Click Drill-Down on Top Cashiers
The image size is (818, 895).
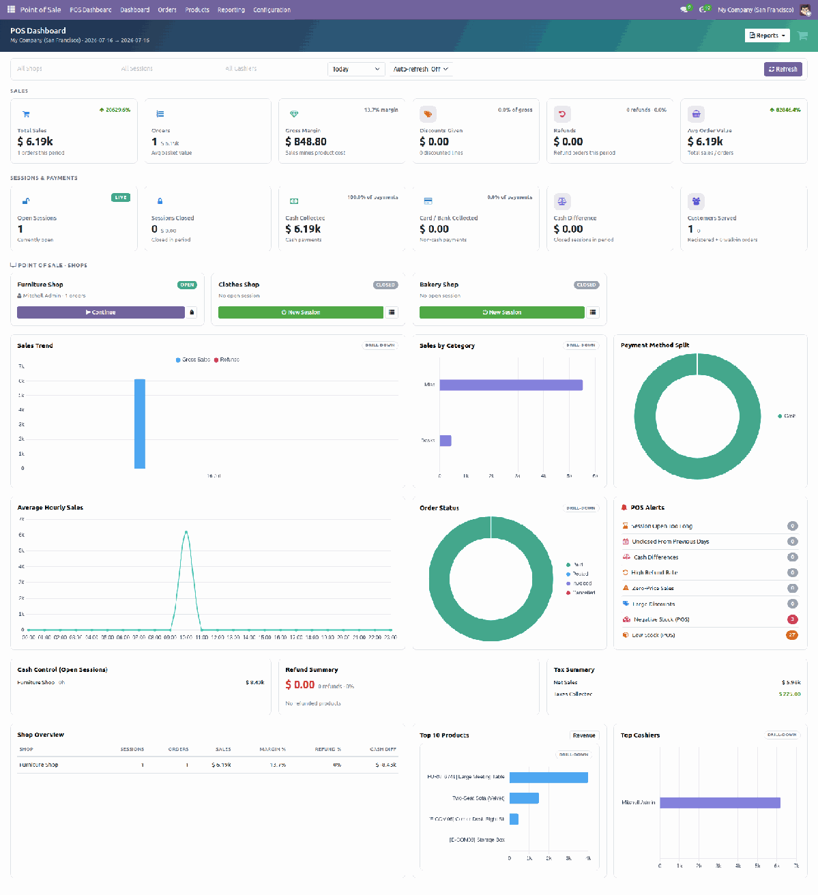click(782, 735)
